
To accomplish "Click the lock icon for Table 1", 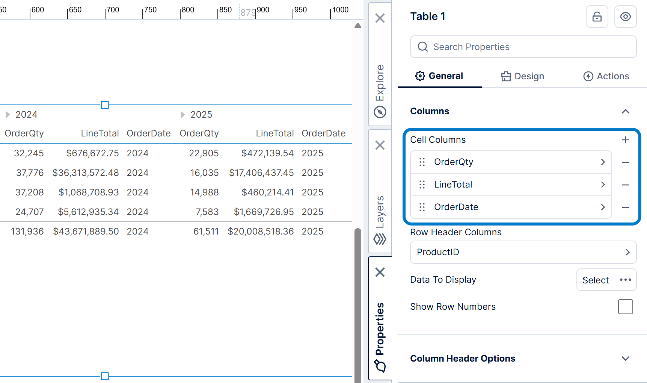I will tap(597, 17).
